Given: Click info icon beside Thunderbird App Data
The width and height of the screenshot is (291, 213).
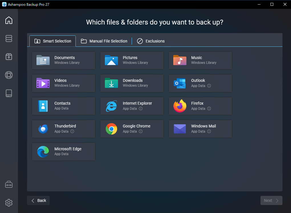Looking at the screenshot, I should coord(72,131).
